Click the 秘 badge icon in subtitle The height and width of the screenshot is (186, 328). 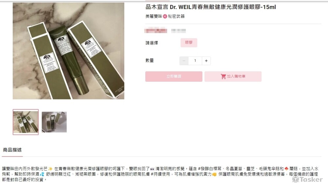coord(165,16)
